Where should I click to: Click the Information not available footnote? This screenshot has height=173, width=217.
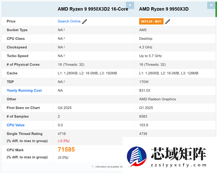pos(107,166)
